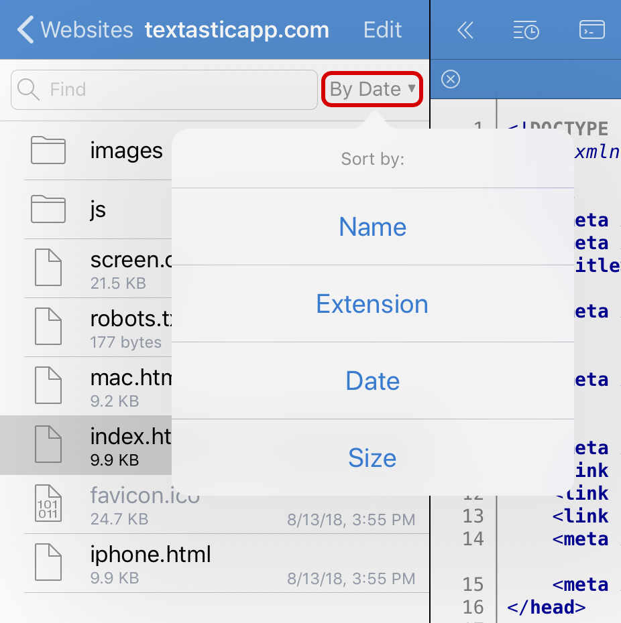This screenshot has width=621, height=623.
Task: Open the console panel icon
Action: pyautogui.click(x=592, y=29)
